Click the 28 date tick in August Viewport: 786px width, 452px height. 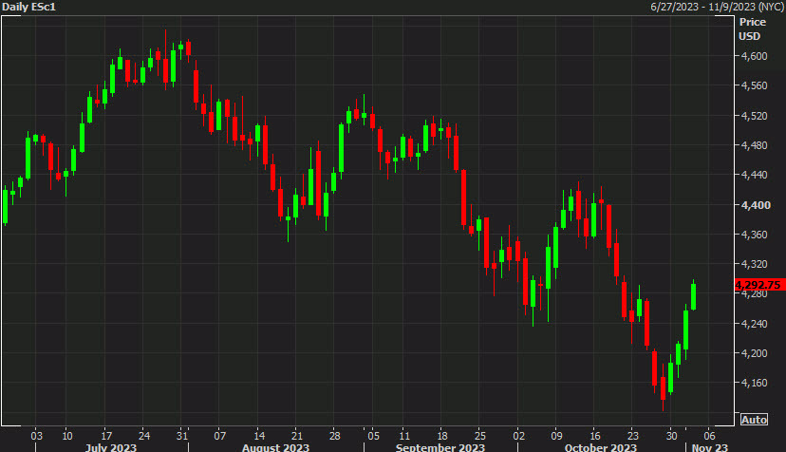335,436
